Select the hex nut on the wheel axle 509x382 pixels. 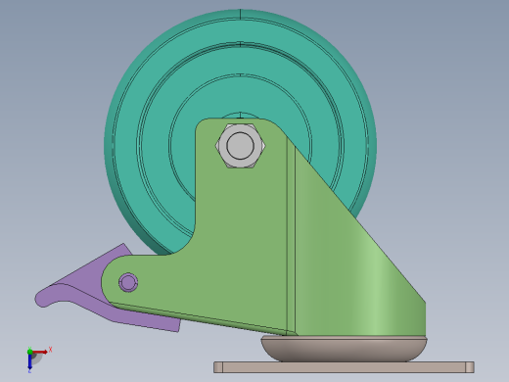click(x=240, y=146)
